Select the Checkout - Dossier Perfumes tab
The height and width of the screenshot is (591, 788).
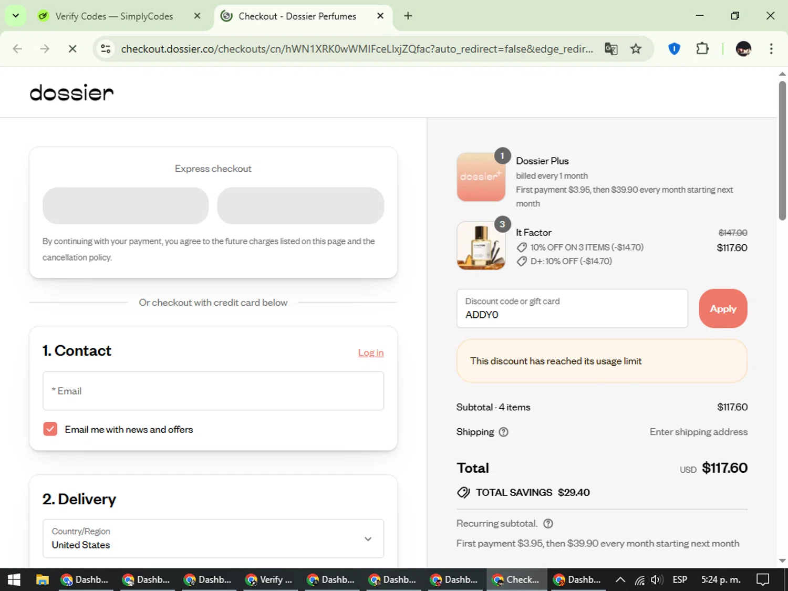pyautogui.click(x=297, y=16)
